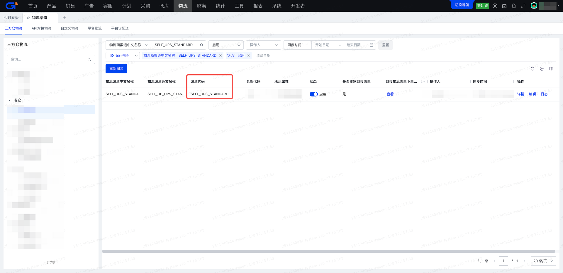Go to previous page arrow

pyautogui.click(x=494, y=261)
